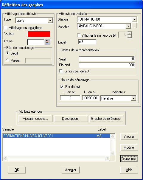
Task: Tick Limites par défaut checkbox
Action: pos(61,71)
